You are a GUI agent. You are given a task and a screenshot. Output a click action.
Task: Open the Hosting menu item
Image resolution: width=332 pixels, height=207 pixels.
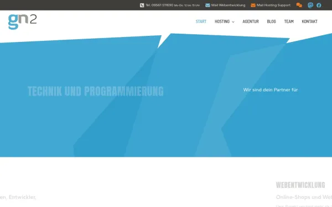[x=222, y=22]
